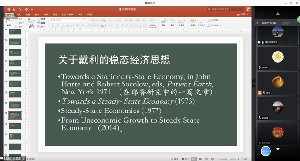Screen dimensions: 300x161
Task: Click the user feedback icon beside search
Action: (248, 9)
